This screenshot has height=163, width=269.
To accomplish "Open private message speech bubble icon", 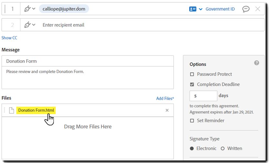I will (x=246, y=9).
